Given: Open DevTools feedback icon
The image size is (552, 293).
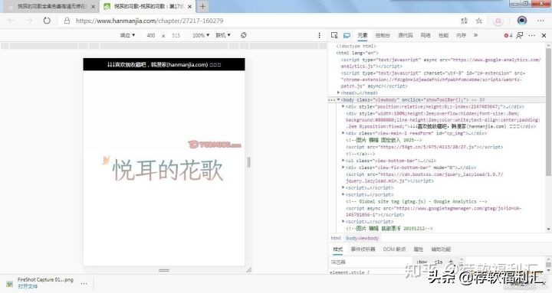Looking at the screenshot, I should tap(520, 35).
